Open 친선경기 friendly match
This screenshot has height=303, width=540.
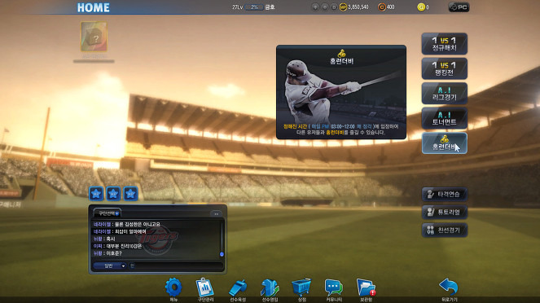(444, 230)
